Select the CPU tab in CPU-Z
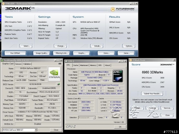Image resolution: width=179 pixels, height=134 pixels. pos(68,65)
